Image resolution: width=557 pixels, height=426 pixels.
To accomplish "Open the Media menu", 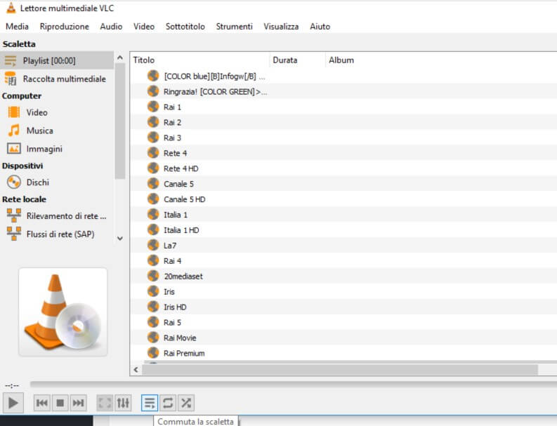I will (x=17, y=27).
